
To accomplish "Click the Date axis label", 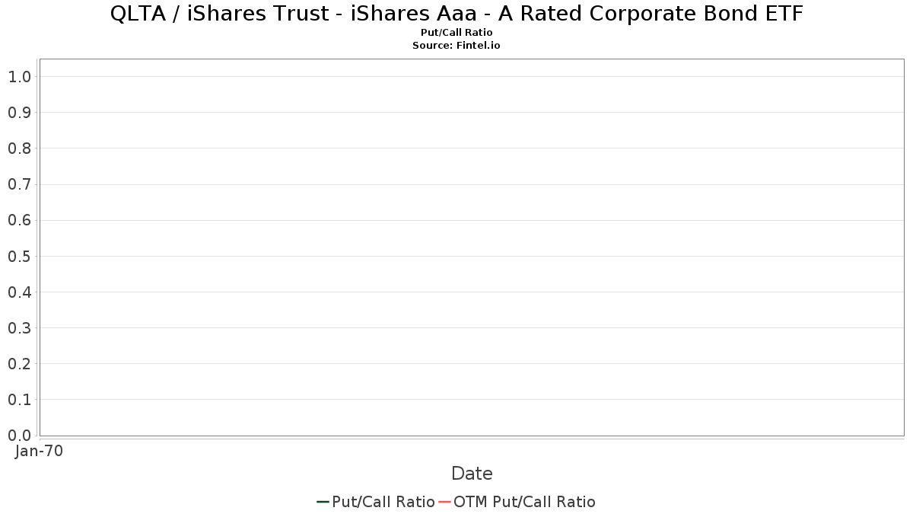I will click(472, 474).
